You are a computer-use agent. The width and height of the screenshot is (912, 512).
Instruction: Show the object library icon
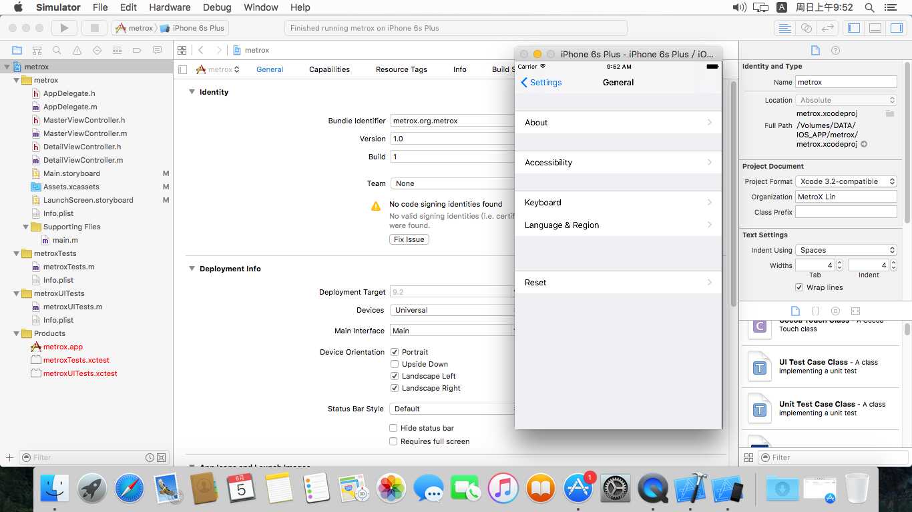point(835,311)
